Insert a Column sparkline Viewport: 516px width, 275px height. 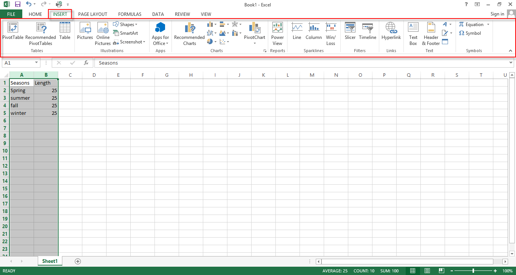coord(314,31)
